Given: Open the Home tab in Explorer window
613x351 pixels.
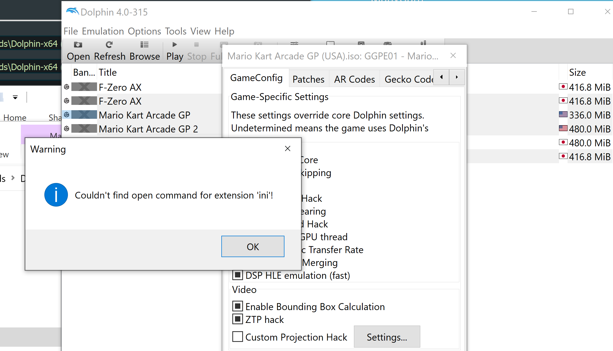Looking at the screenshot, I should (x=15, y=117).
